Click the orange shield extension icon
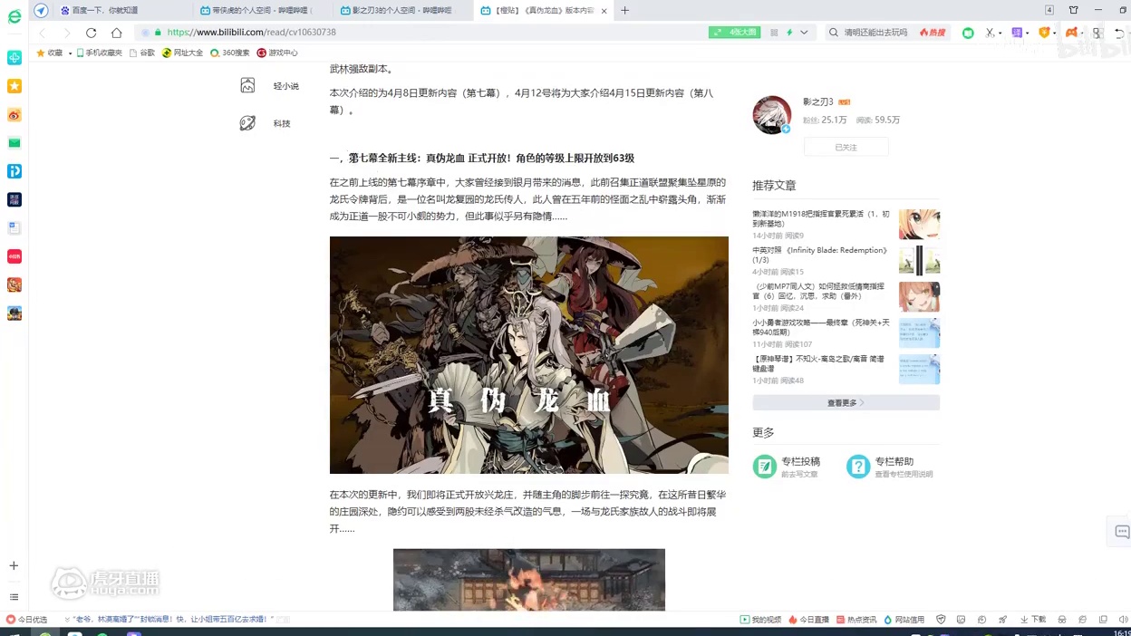 pyautogui.click(x=1044, y=33)
